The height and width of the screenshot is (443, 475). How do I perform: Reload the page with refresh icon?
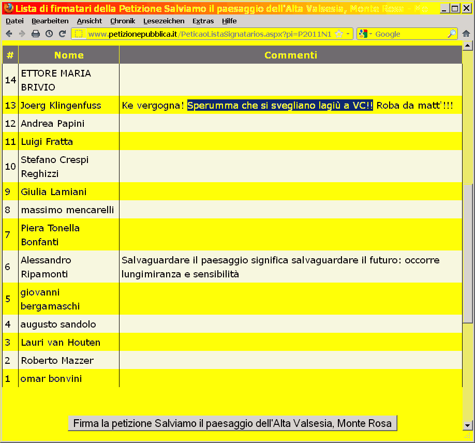click(x=63, y=34)
